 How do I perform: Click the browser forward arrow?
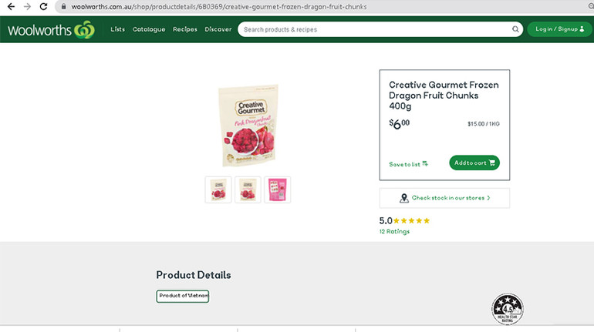pos(27,6)
